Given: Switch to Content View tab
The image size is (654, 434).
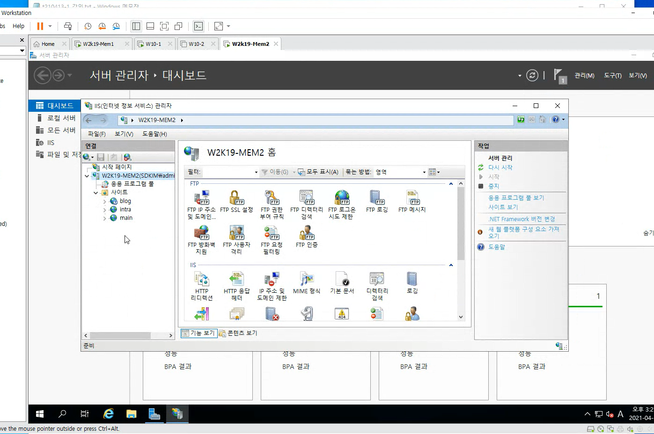Looking at the screenshot, I should click(238, 333).
